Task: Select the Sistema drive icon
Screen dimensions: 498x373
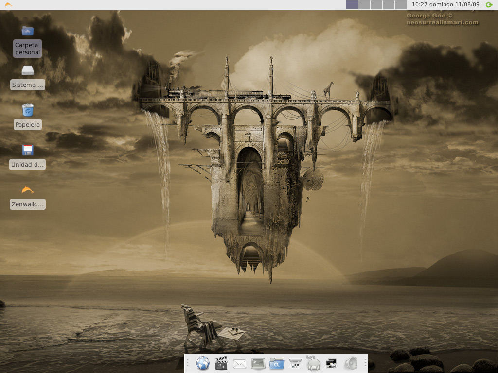Action: (x=28, y=70)
